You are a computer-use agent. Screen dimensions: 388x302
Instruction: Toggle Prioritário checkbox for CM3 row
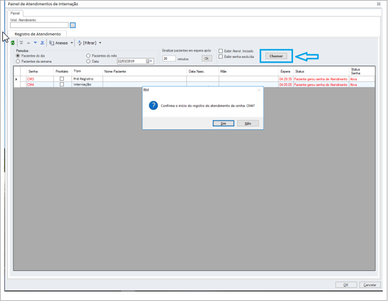click(x=62, y=79)
